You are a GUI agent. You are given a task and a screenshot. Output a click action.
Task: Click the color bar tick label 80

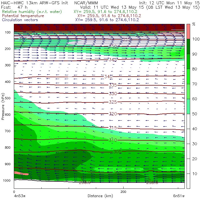pyautogui.click(x=194, y=69)
